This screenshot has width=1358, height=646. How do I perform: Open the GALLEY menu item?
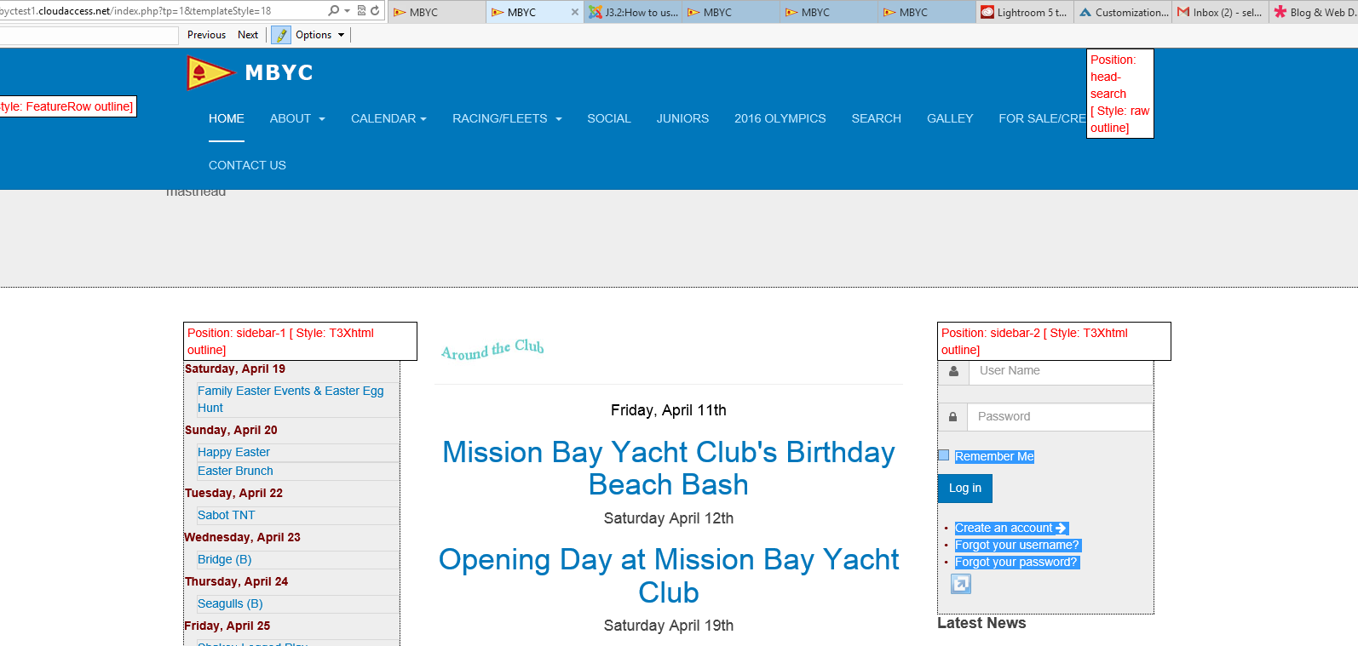(x=950, y=119)
